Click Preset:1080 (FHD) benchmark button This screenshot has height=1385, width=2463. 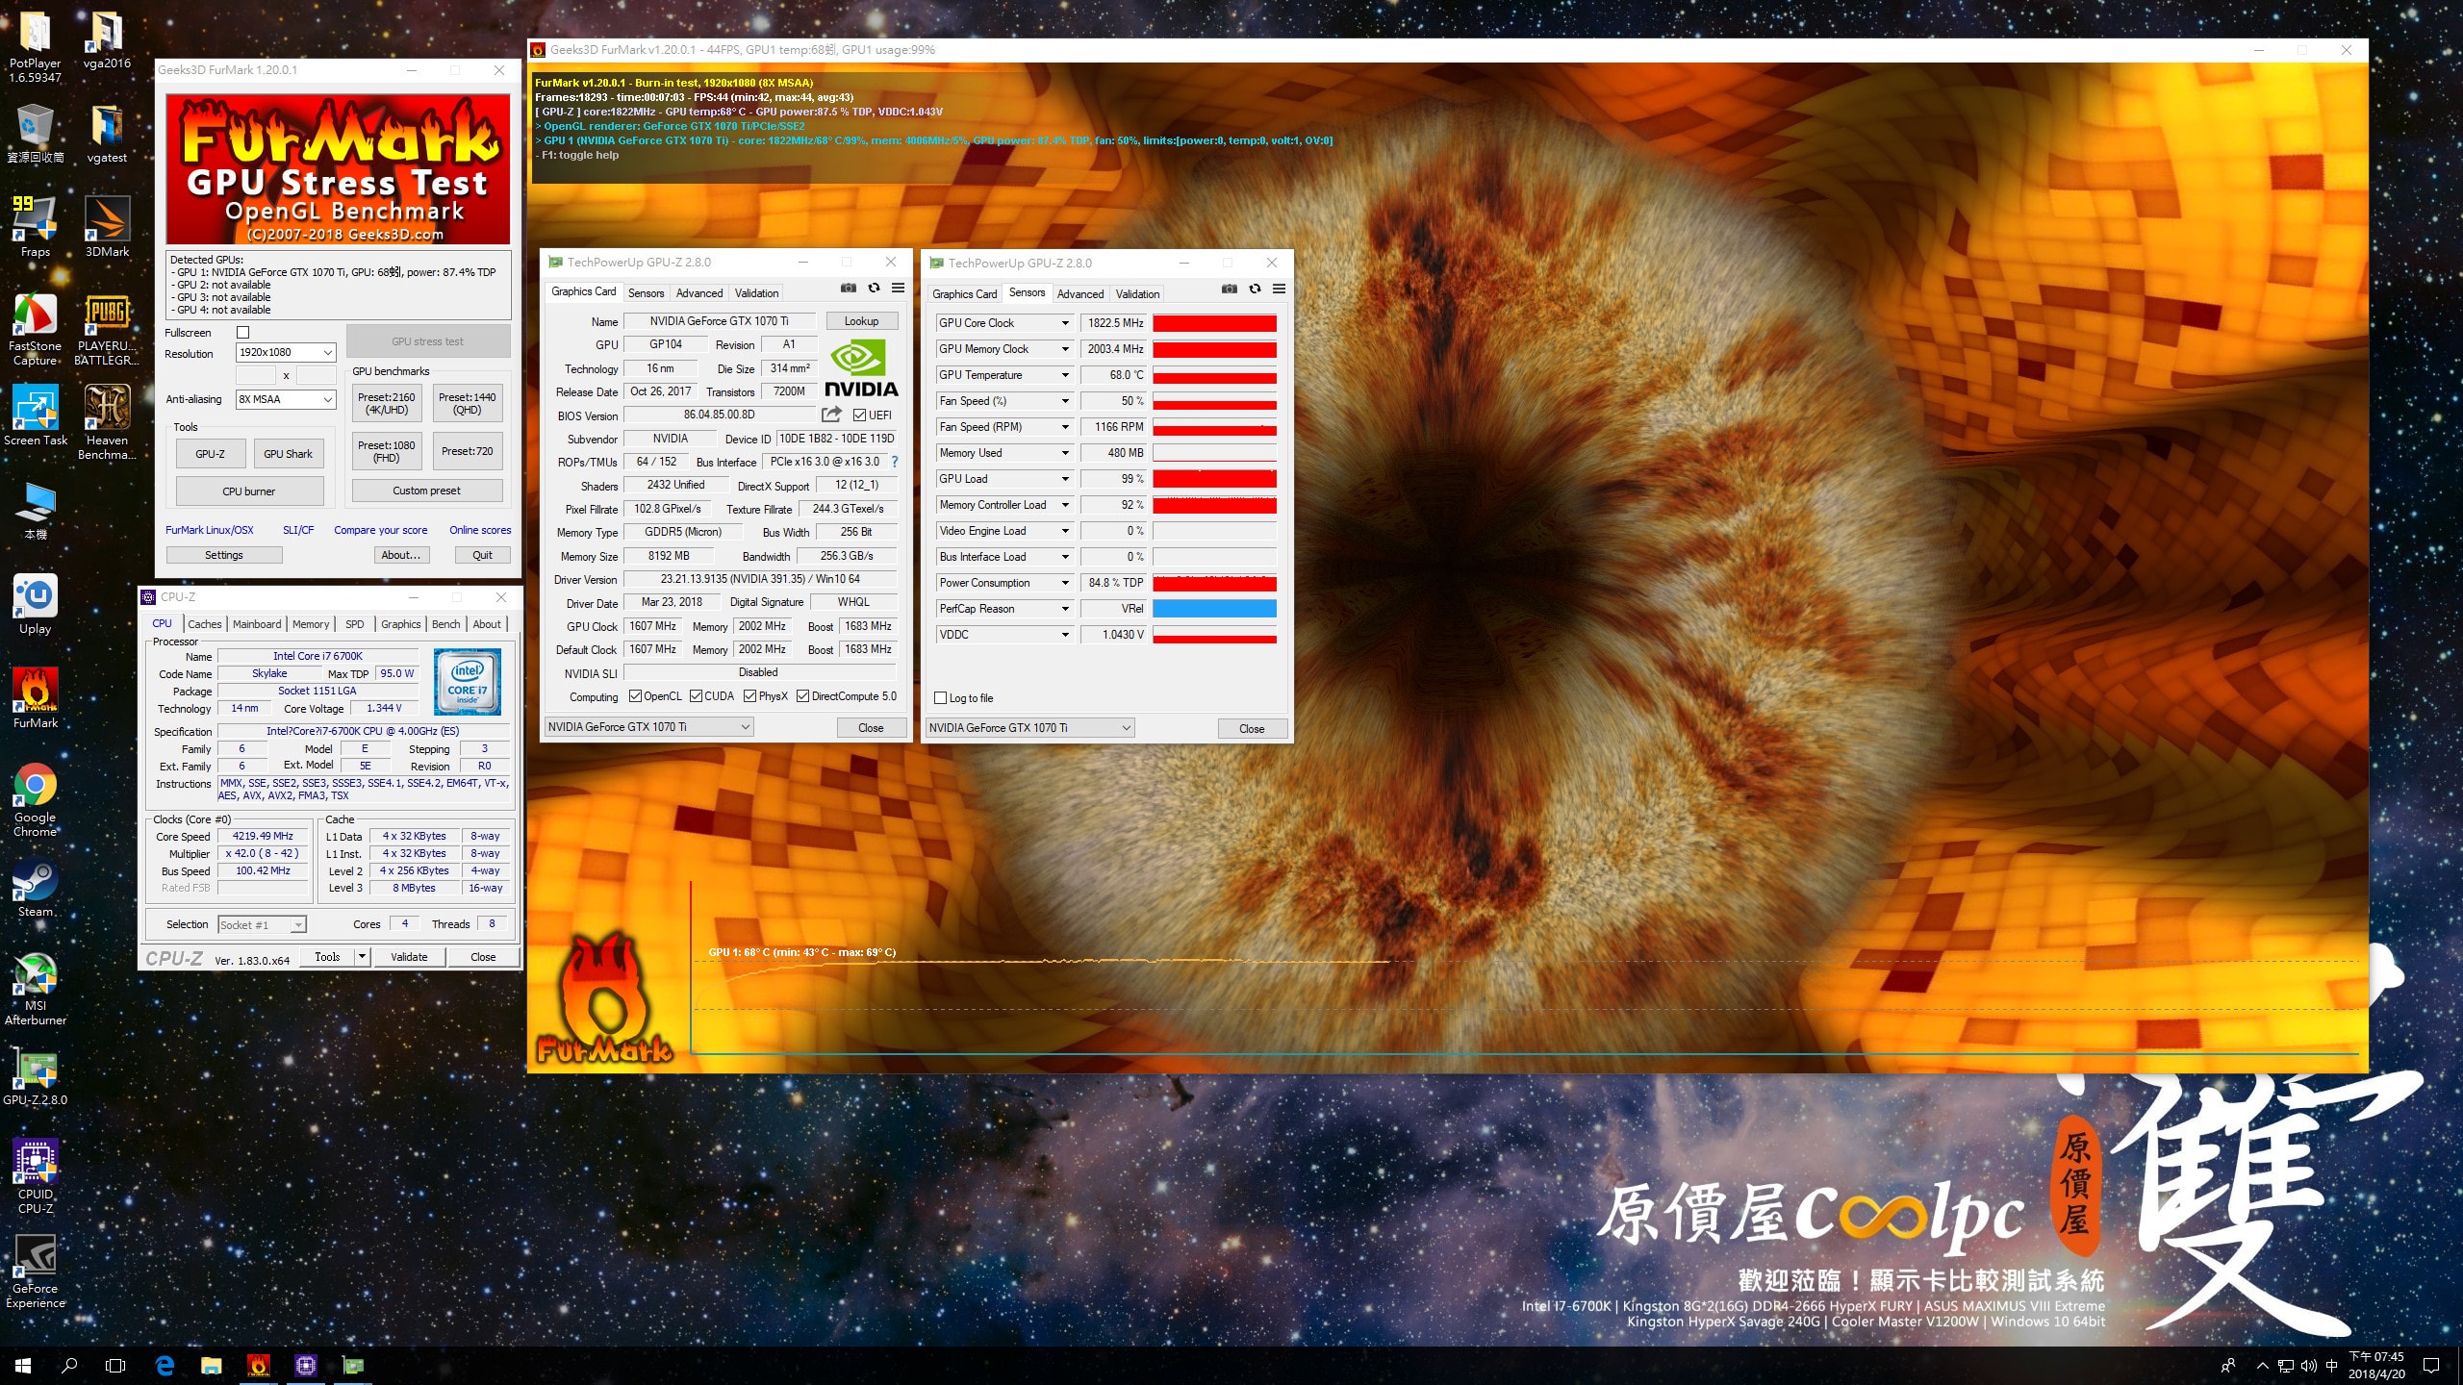[387, 451]
